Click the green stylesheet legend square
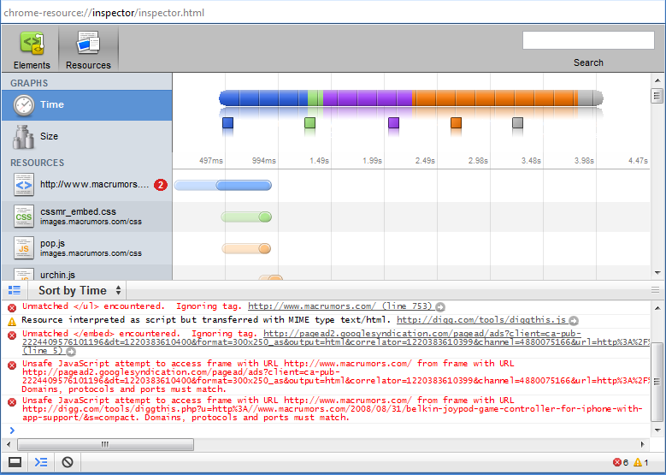 (310, 123)
